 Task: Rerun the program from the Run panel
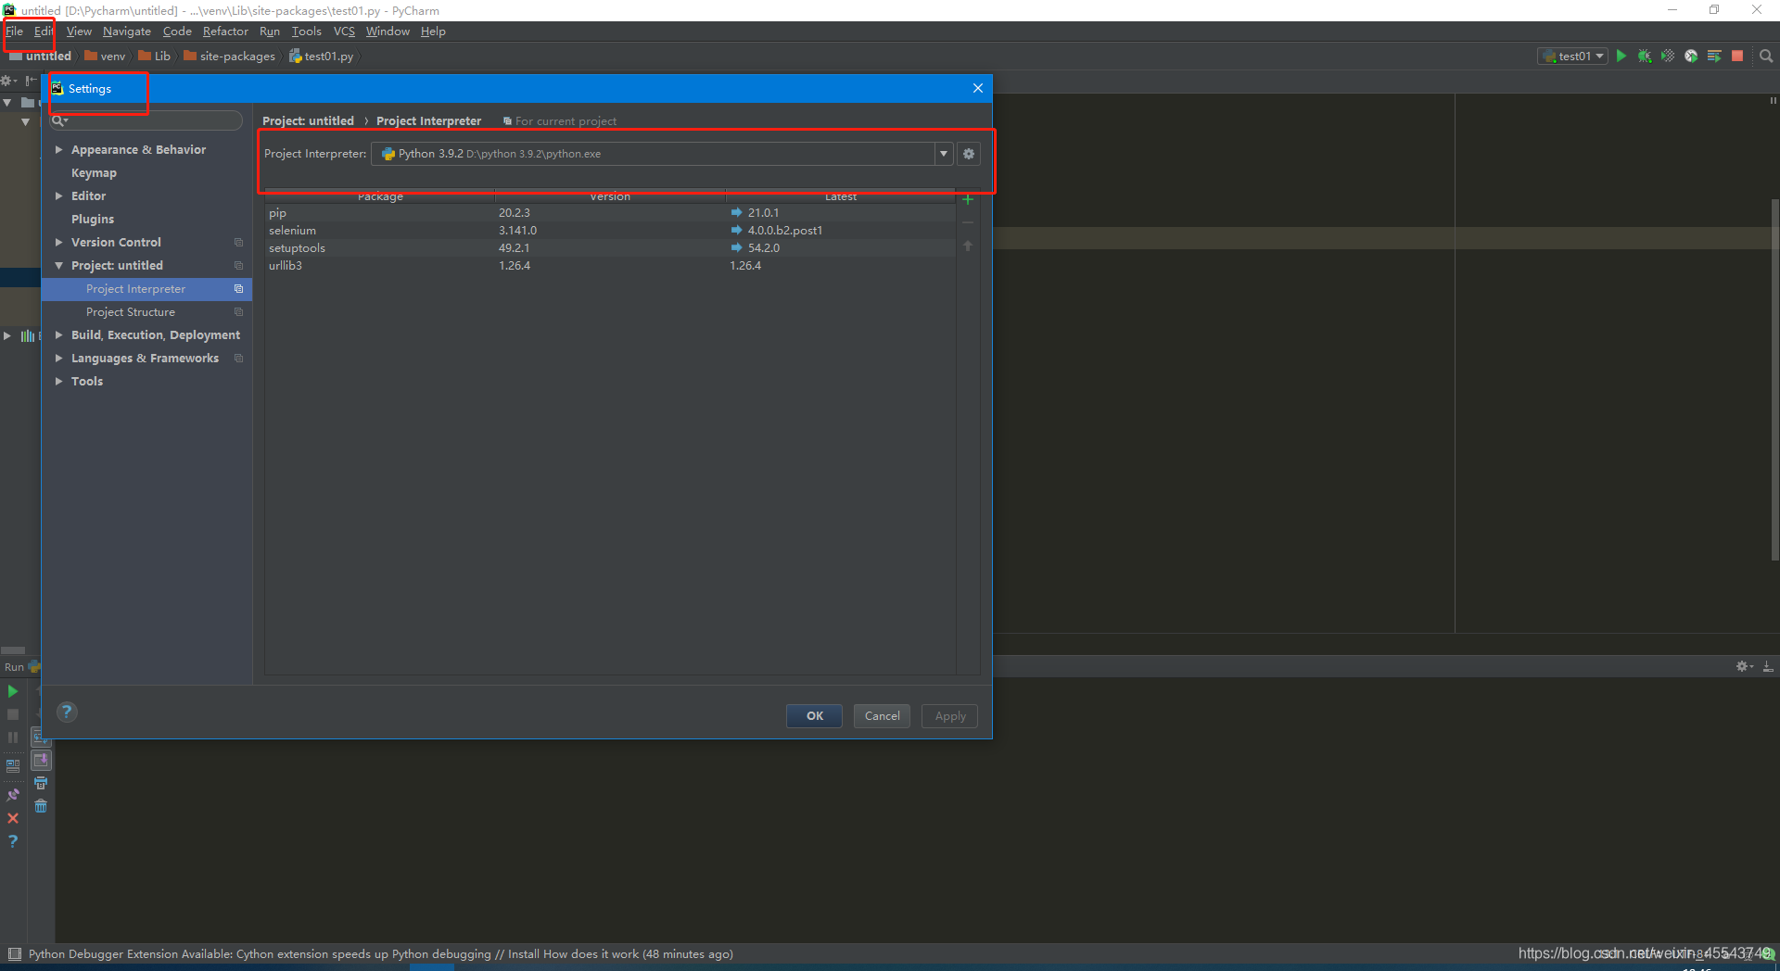pyautogui.click(x=13, y=691)
